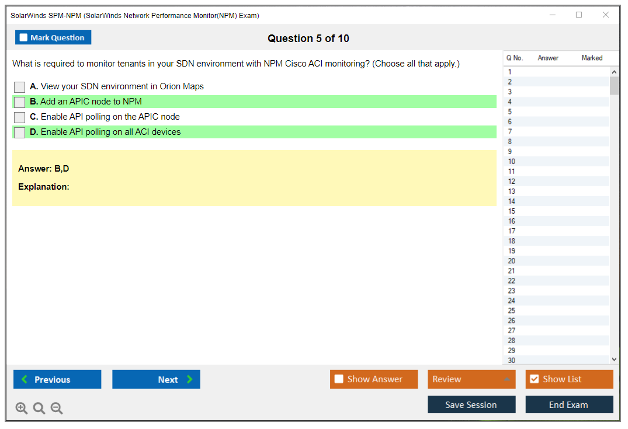This screenshot has height=429, width=628.
Task: Click the green right arrow on Next
Action: pyautogui.click(x=190, y=379)
